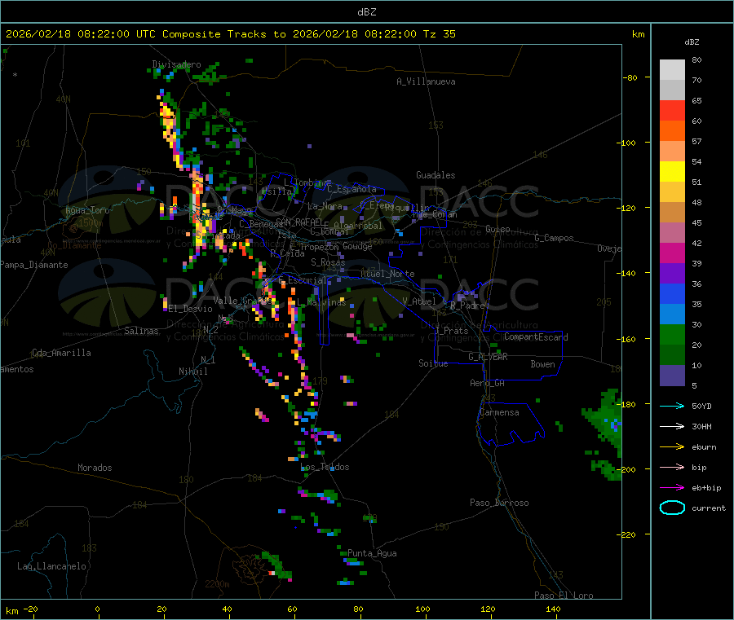Click the cyan 'current' ellipse symbol
The height and width of the screenshot is (620, 734).
[x=672, y=508]
